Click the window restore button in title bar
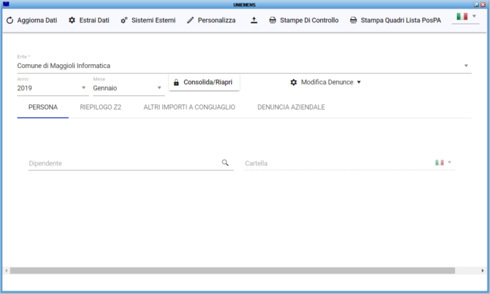Viewport: 490px width, 294px height. (x=477, y=5)
